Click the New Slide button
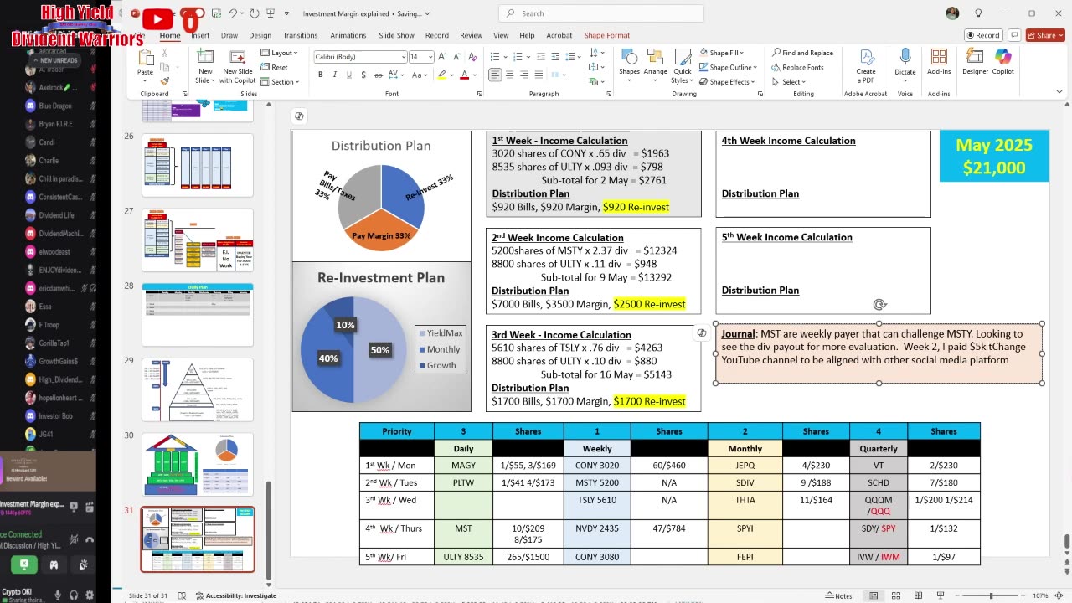The height and width of the screenshot is (603, 1072). click(x=204, y=65)
